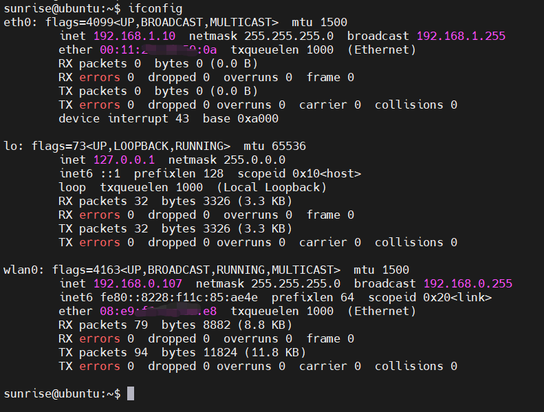Click the typed ifconfig command
This screenshot has width=544, height=412.
coord(156,8)
